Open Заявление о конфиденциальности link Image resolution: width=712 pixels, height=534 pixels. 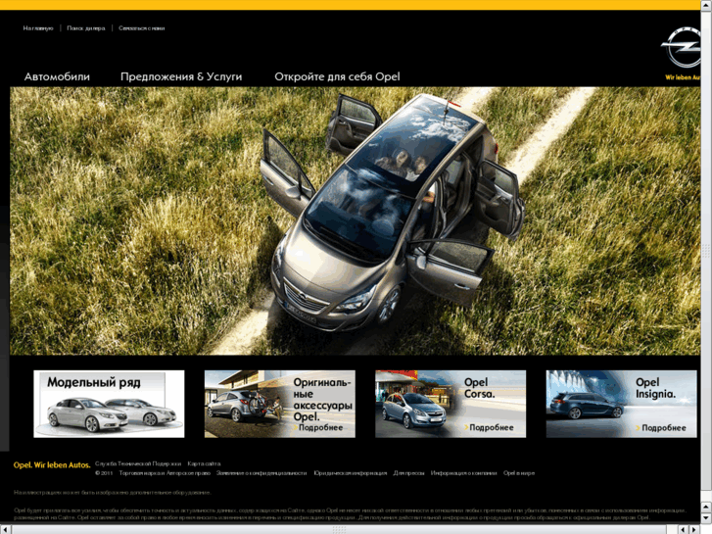pos(261,473)
